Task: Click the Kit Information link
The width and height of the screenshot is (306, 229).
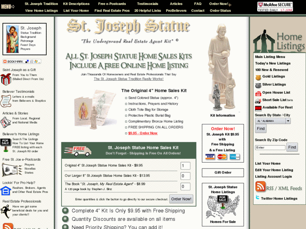Action: click(x=223, y=116)
